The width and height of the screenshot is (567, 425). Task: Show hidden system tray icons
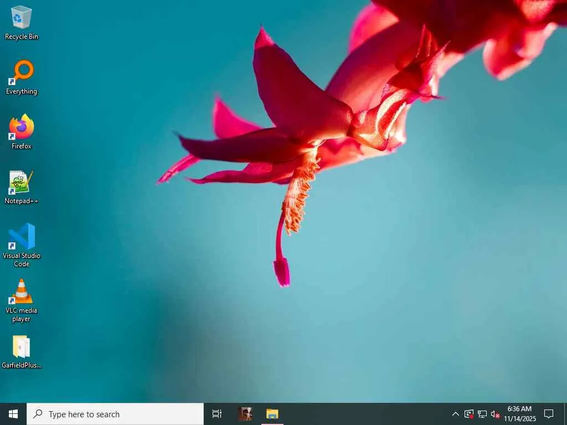[x=456, y=414]
